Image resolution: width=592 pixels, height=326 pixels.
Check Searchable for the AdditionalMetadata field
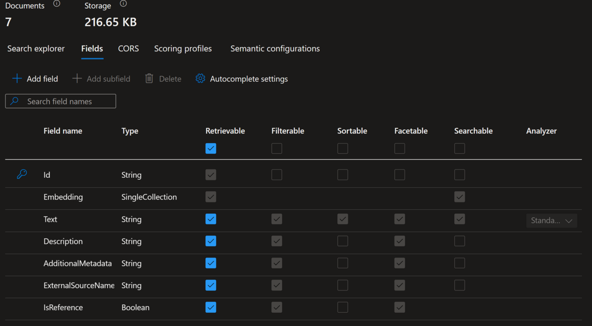[x=459, y=263]
